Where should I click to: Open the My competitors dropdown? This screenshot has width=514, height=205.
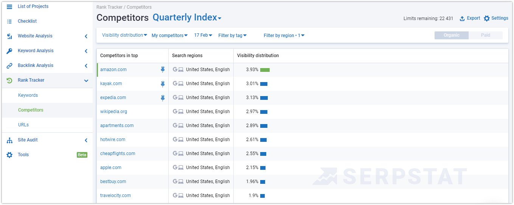click(x=169, y=36)
